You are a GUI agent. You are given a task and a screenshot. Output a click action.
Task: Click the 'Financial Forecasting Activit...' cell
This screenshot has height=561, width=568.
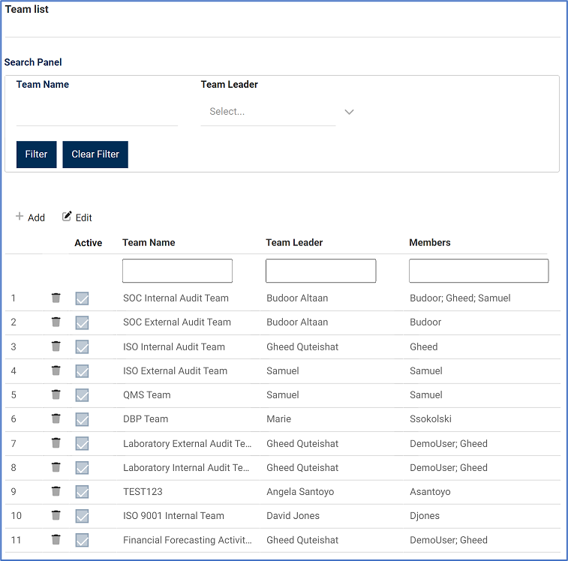point(188,540)
